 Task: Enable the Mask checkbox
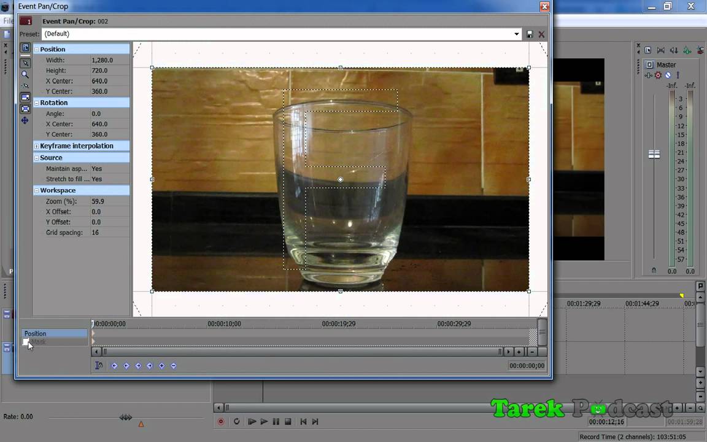[26, 342]
